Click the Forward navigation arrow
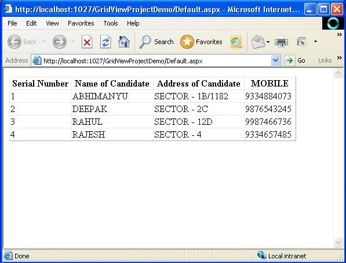The image size is (346, 263). 60,42
